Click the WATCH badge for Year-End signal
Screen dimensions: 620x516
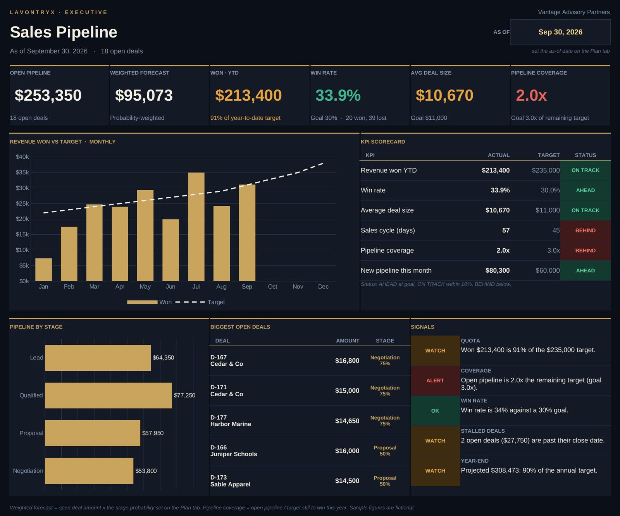(x=435, y=471)
